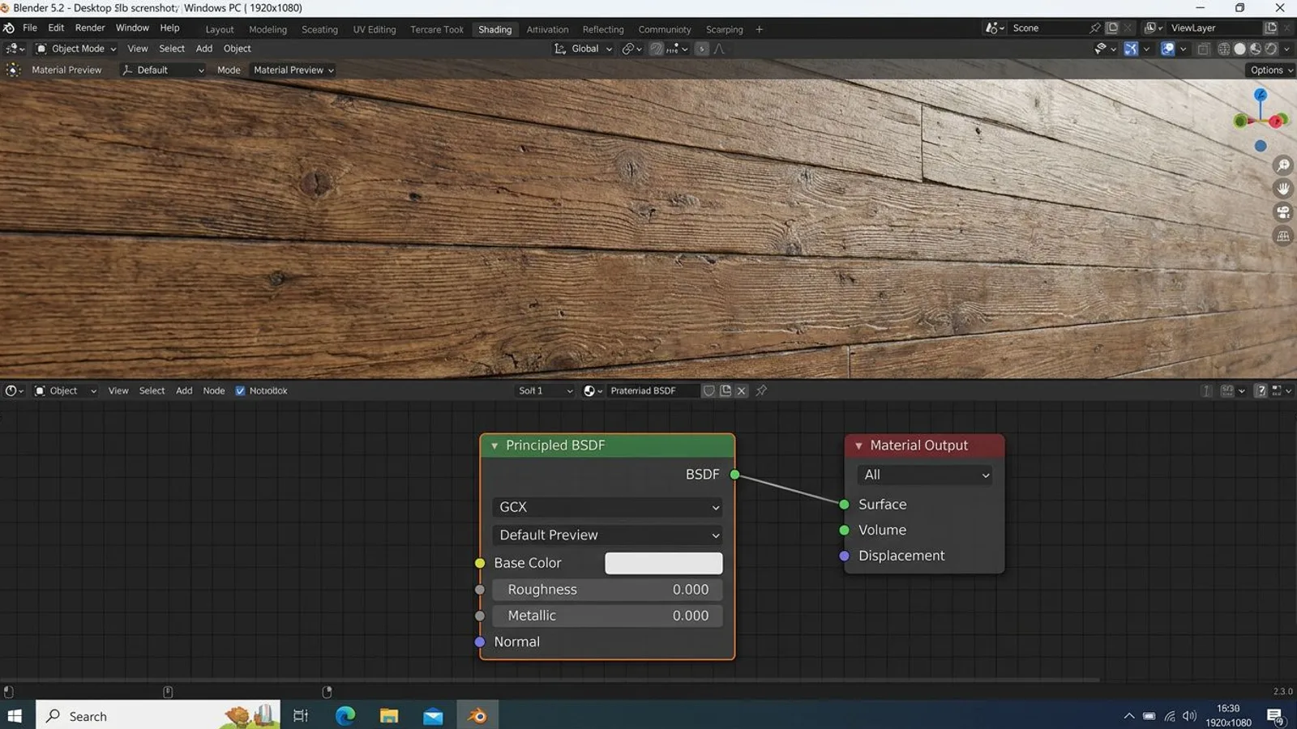The height and width of the screenshot is (729, 1297).
Task: Switch to material preview shading icon
Action: tap(1255, 49)
